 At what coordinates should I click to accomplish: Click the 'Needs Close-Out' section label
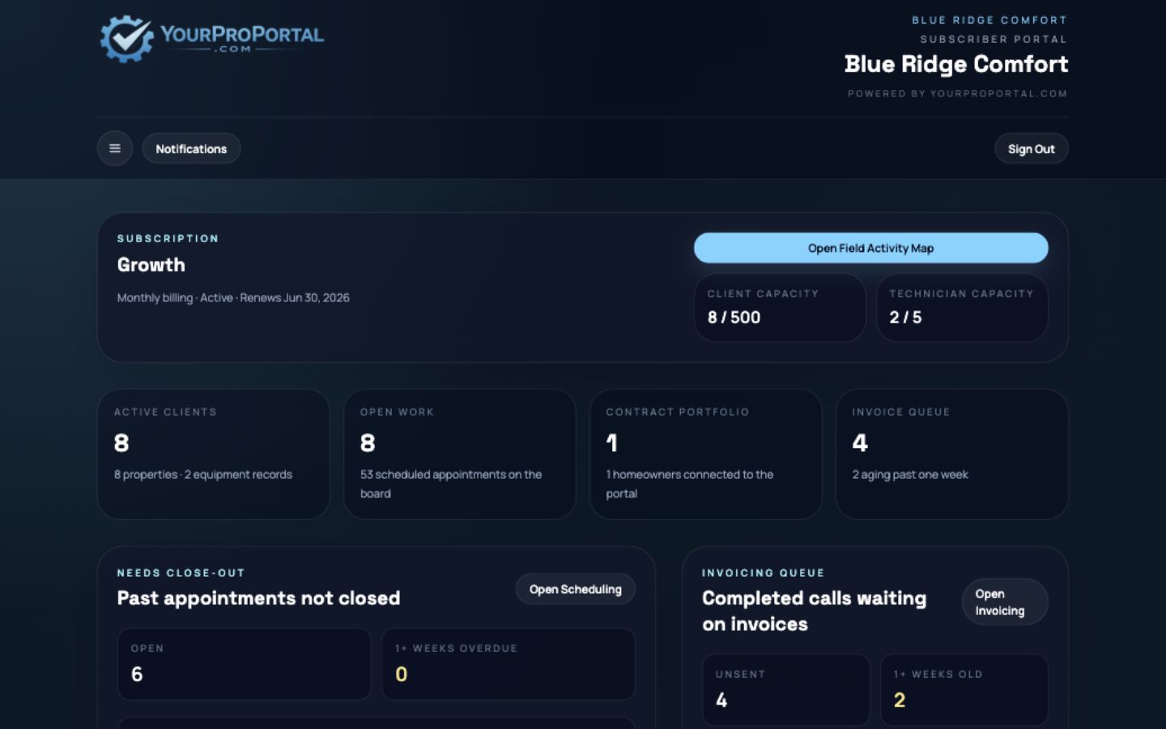coord(181,573)
